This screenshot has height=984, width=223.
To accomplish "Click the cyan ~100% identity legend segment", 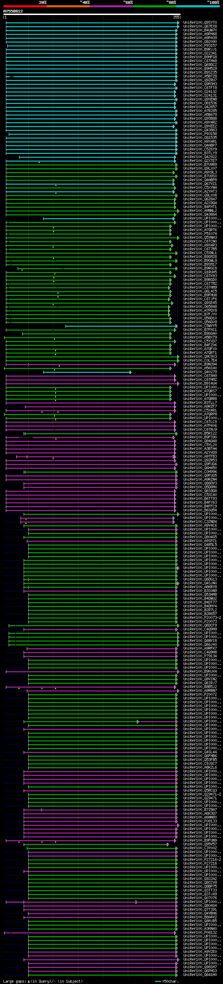I will [x=198, y=6].
